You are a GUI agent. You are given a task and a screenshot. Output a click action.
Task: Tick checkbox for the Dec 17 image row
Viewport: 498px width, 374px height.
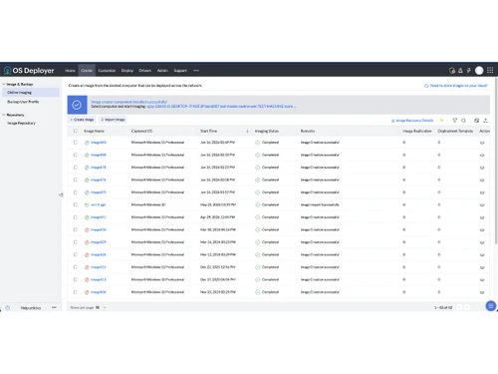(76, 279)
